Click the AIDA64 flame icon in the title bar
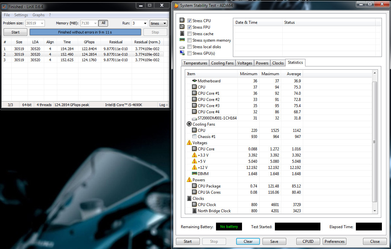This screenshot has height=249, width=391. click(176, 5)
